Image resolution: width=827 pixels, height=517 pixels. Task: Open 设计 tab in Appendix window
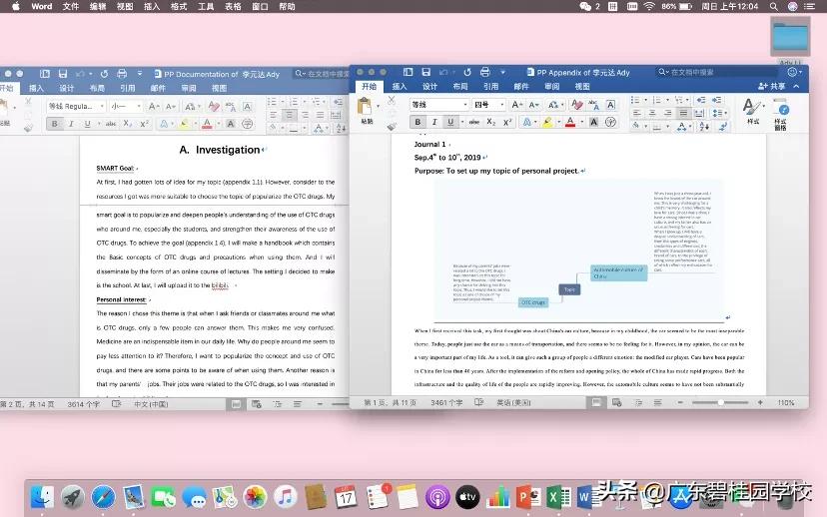429,86
